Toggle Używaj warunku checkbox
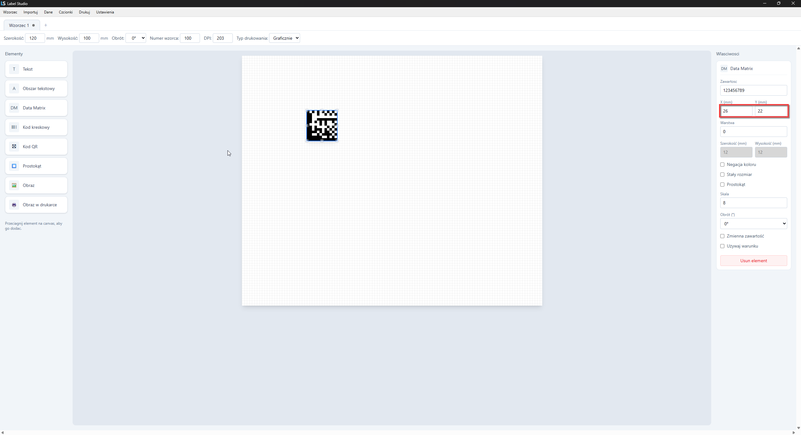Viewport: 801px width, 435px height. 722,246
